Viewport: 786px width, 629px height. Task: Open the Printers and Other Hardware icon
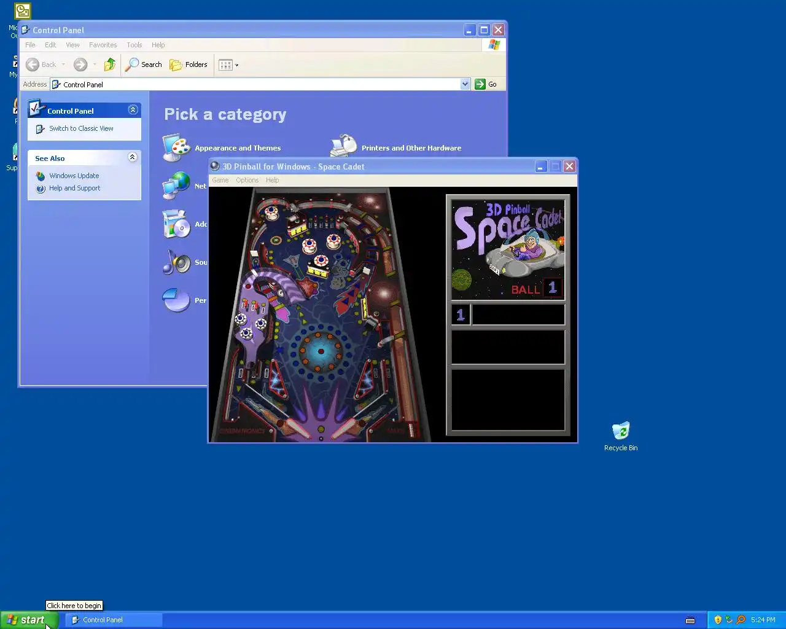343,146
